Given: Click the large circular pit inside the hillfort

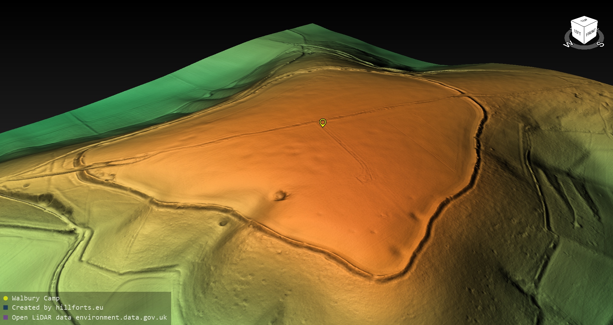Looking at the screenshot, I should tap(281, 195).
